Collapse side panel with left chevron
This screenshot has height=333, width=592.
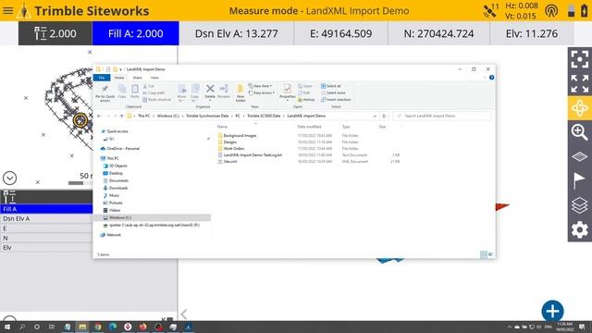coord(184,314)
